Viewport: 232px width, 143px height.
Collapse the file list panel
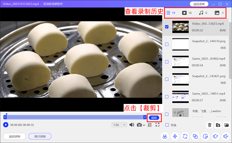pos(150,125)
